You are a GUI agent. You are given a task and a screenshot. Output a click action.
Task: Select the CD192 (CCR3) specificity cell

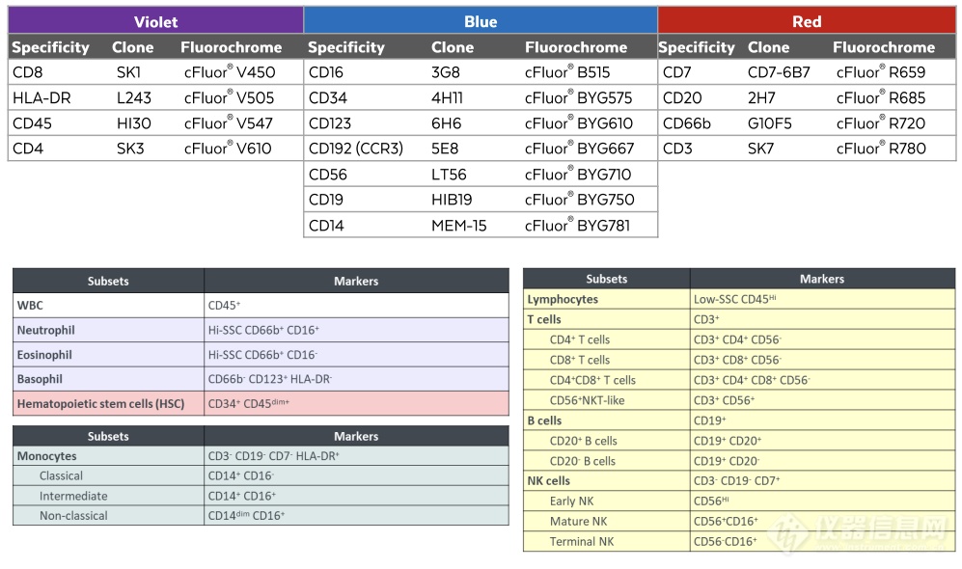click(x=356, y=149)
